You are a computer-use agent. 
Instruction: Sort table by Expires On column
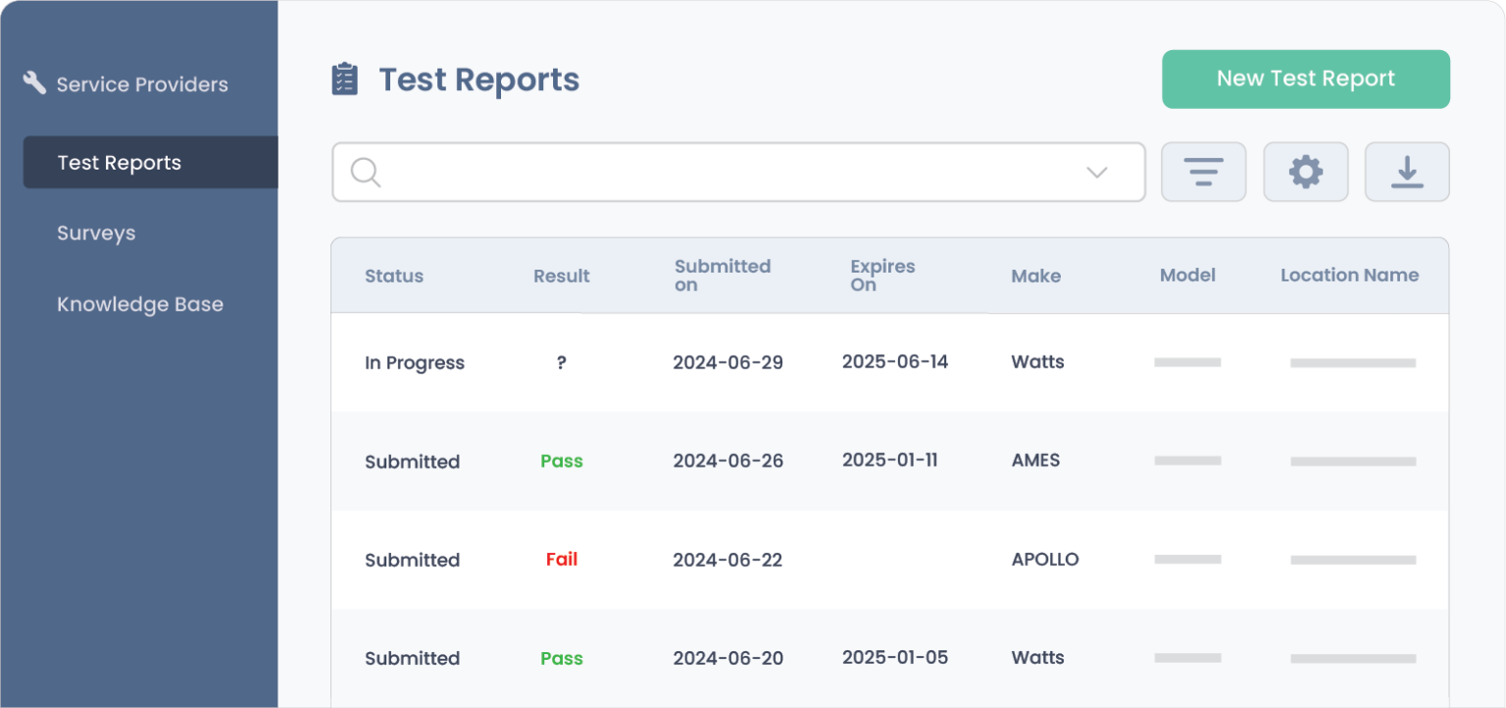[882, 276]
